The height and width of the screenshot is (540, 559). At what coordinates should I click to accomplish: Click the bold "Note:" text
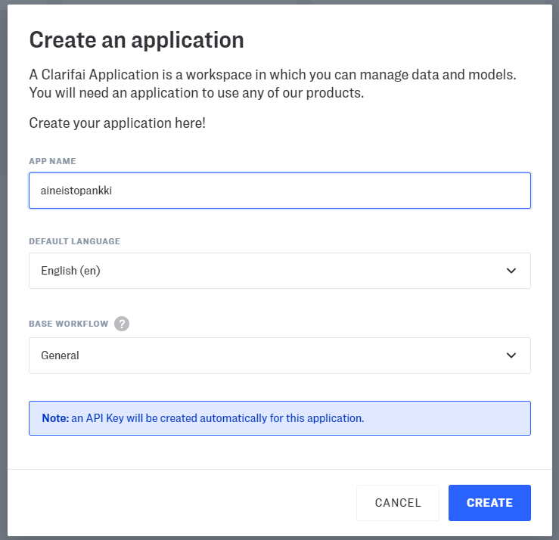[x=55, y=418]
